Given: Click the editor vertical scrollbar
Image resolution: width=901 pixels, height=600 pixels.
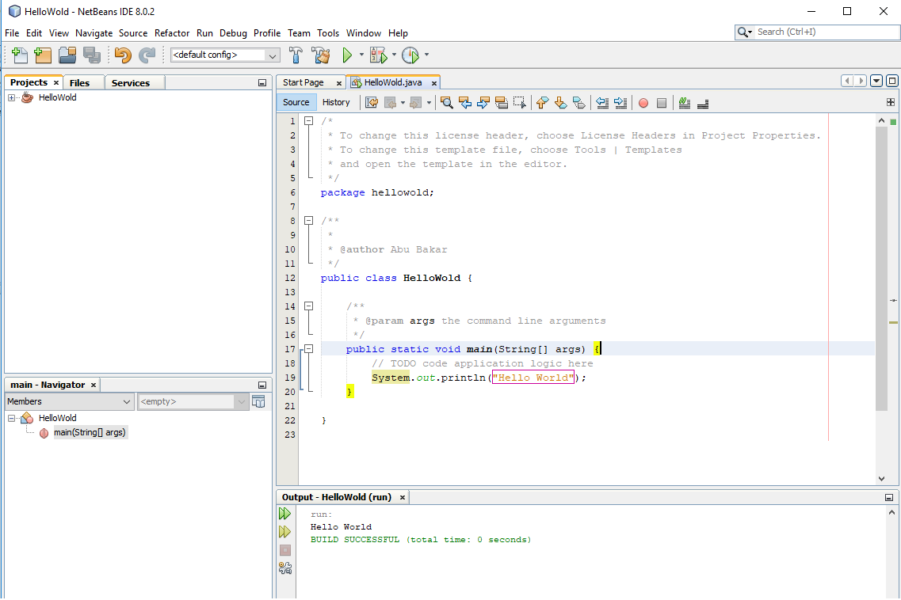Looking at the screenshot, I should pyautogui.click(x=881, y=268).
